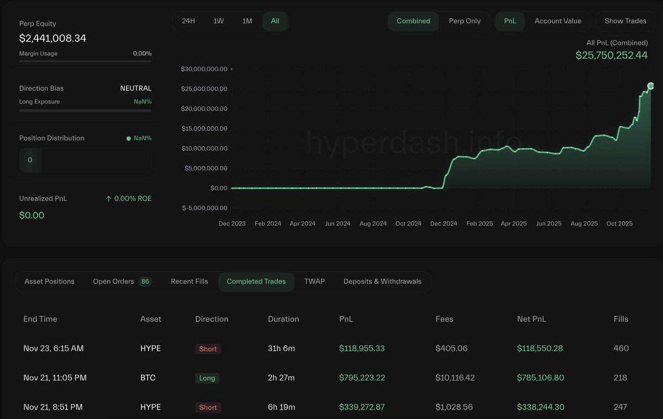
Task: Click the Margin Usage progress bar
Action: (85, 61)
